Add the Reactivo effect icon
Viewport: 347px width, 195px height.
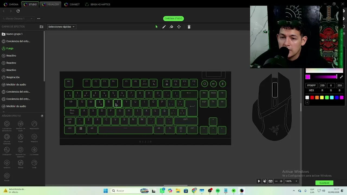(34, 137)
